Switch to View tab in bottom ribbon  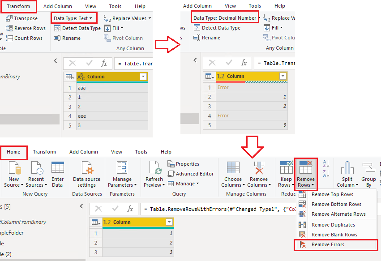click(x=117, y=152)
